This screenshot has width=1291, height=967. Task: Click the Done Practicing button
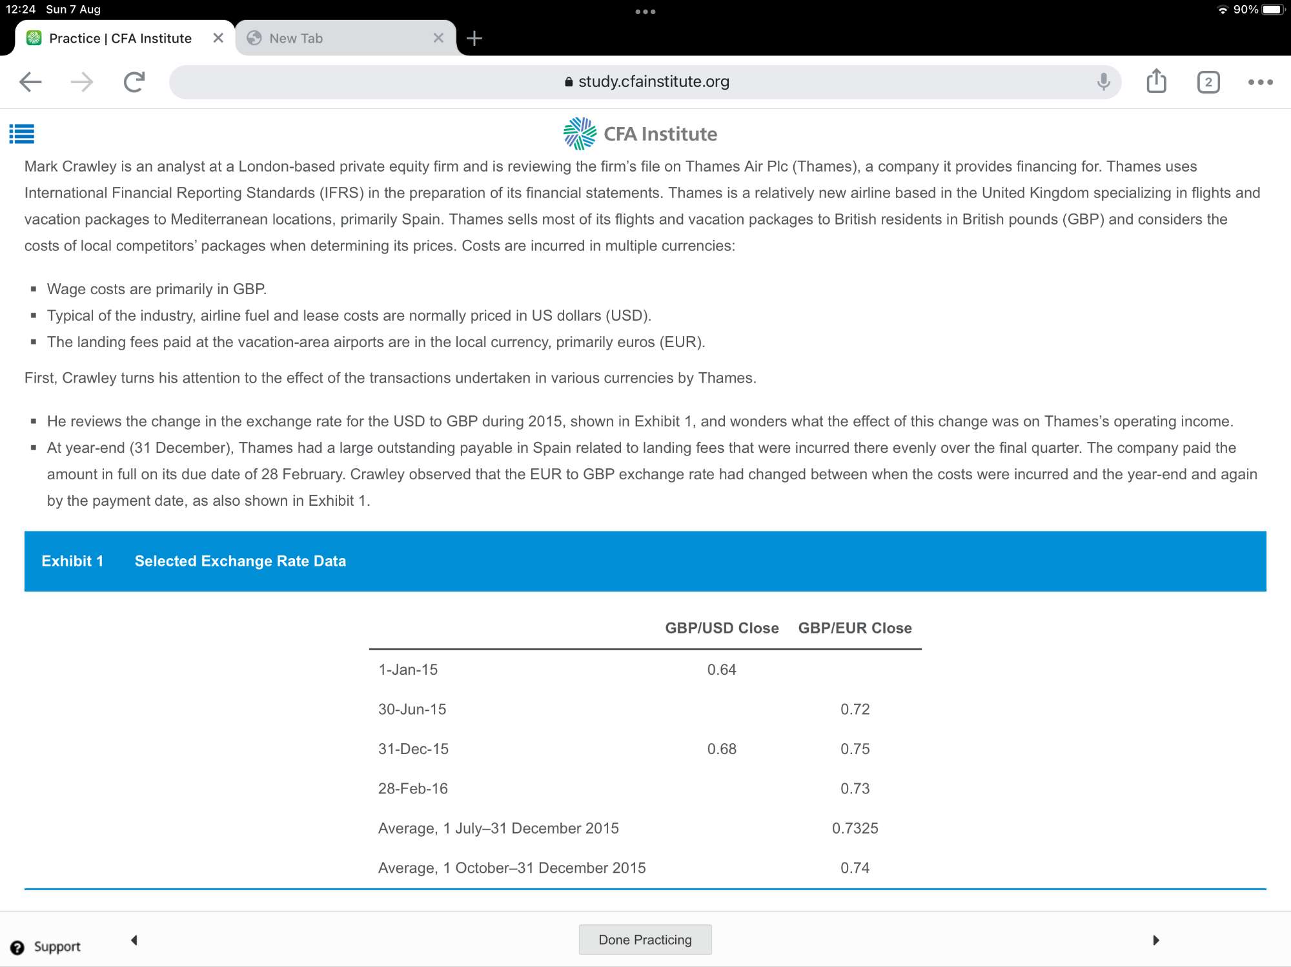coord(645,939)
